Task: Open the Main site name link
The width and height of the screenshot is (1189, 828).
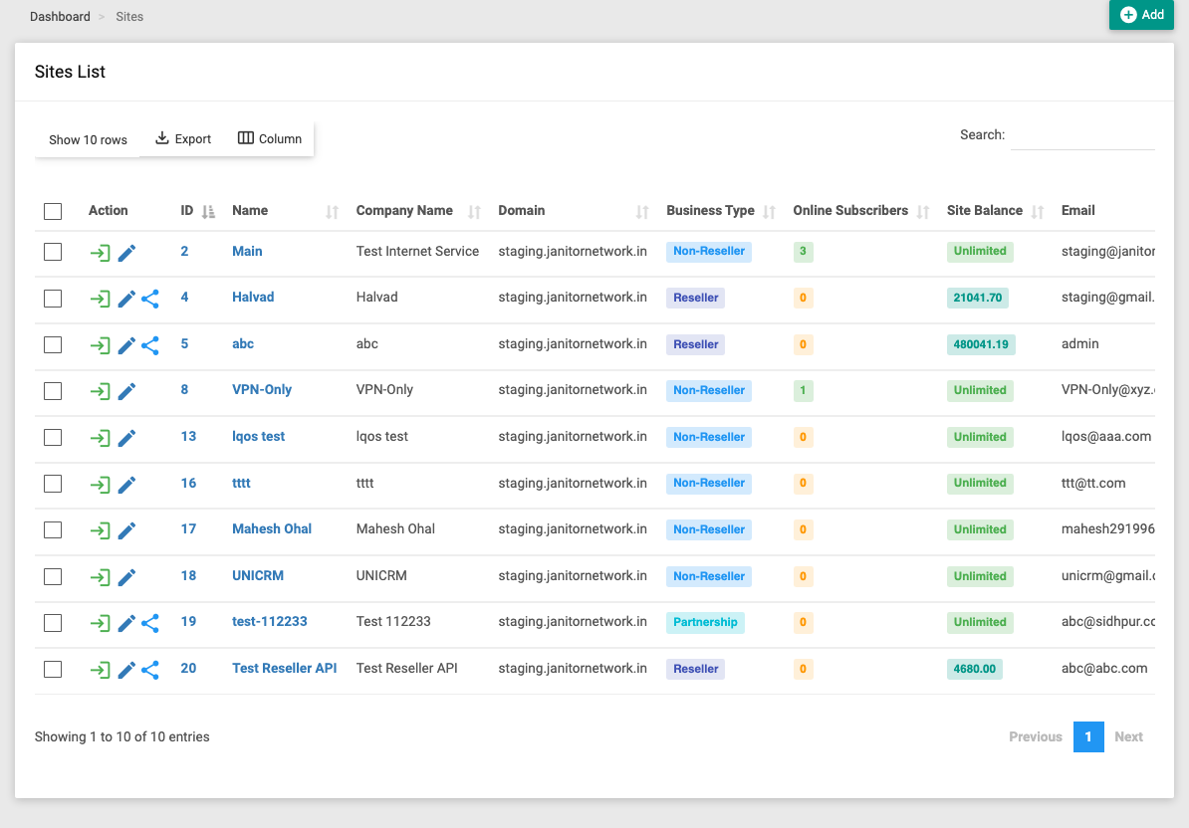Action: coord(247,252)
